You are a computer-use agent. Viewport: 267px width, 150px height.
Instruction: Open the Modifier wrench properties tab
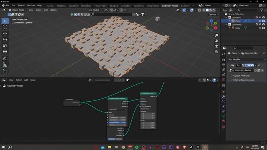coord(224,97)
